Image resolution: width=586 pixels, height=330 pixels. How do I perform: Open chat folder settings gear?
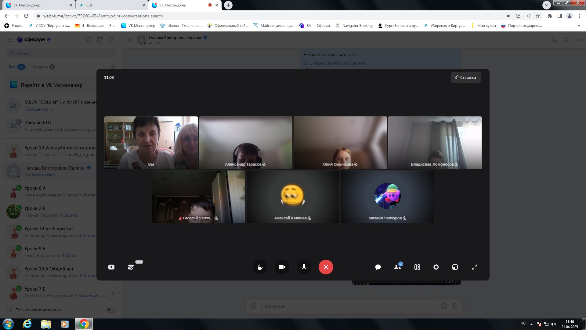pos(113,67)
